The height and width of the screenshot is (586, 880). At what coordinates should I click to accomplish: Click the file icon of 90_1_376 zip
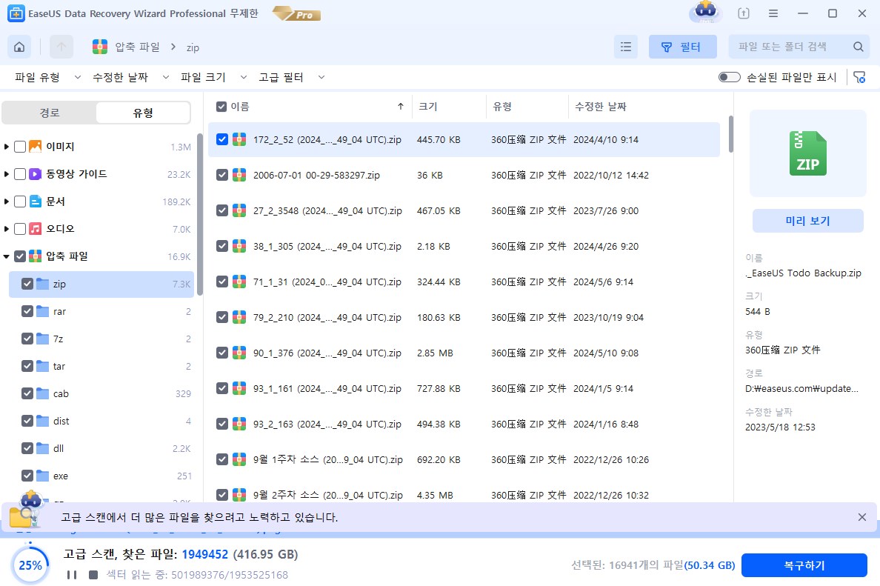[x=240, y=353]
